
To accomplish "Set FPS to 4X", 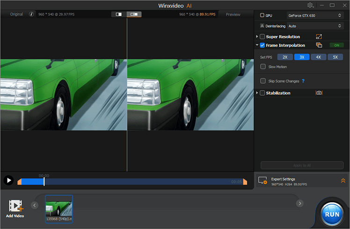I will pos(318,57).
